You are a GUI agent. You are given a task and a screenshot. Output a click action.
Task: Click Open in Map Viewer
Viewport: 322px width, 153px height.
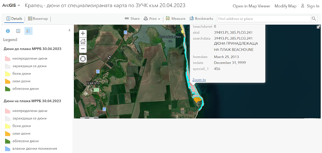pyautogui.click(x=251, y=6)
